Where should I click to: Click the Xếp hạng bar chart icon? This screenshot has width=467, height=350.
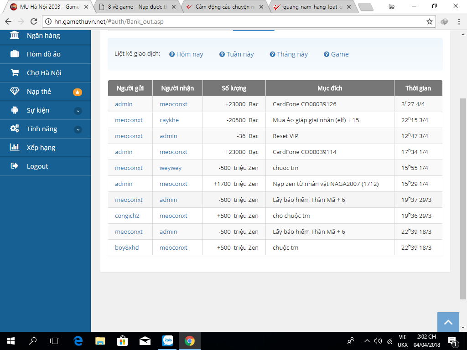tap(14, 147)
